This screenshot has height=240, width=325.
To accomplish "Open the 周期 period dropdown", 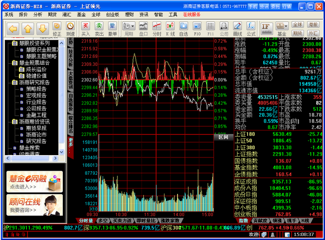I will coord(129,28).
